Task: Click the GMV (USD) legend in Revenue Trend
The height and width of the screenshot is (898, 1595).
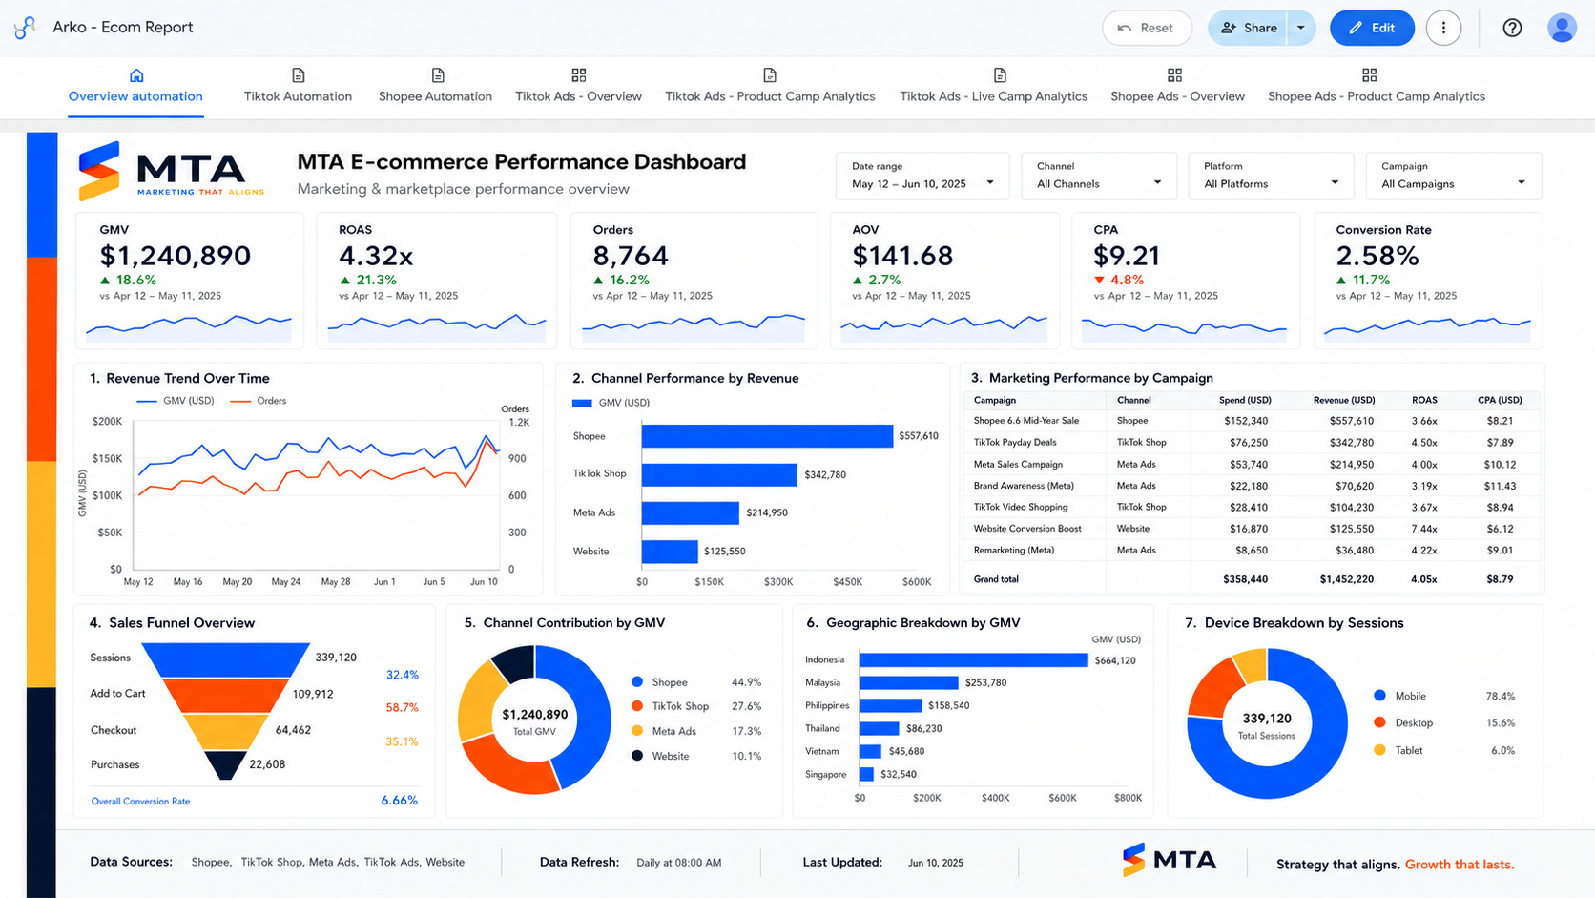Action: pos(176,401)
